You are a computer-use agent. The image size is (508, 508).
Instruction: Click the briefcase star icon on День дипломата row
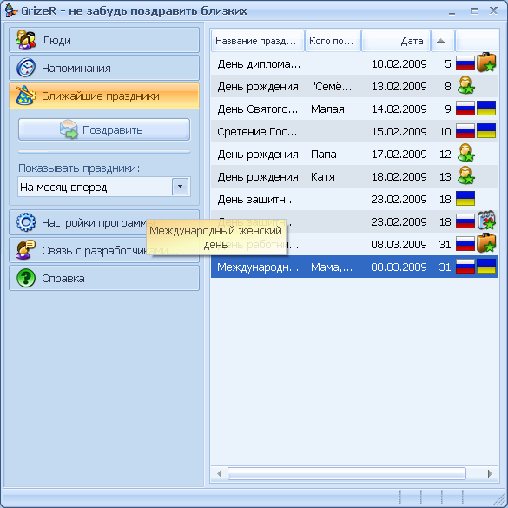click(x=486, y=63)
